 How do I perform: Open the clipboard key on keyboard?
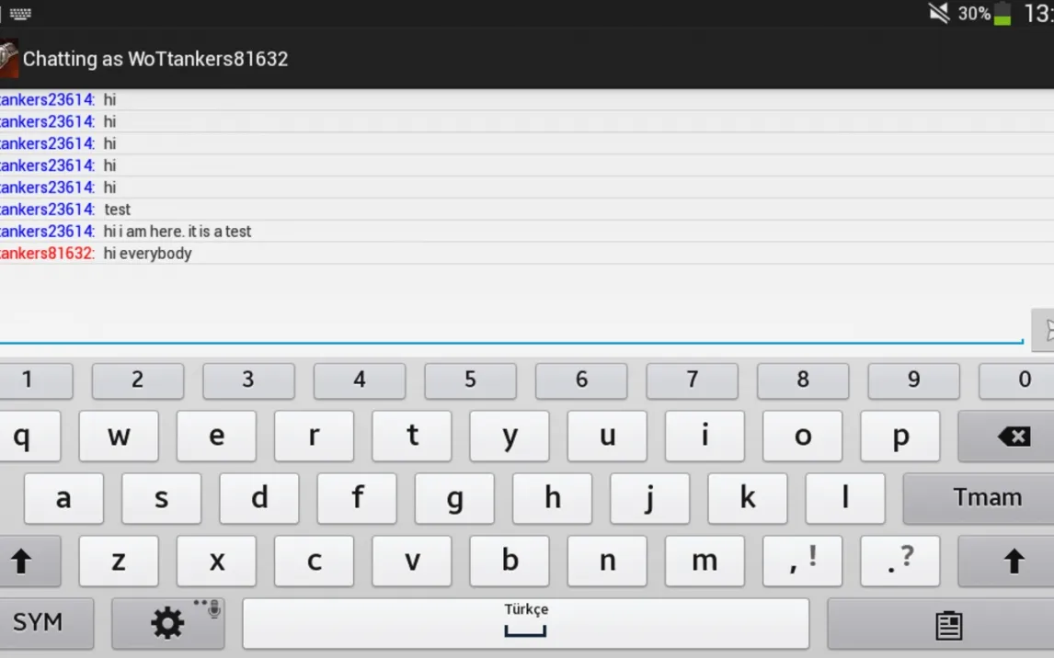point(941,624)
